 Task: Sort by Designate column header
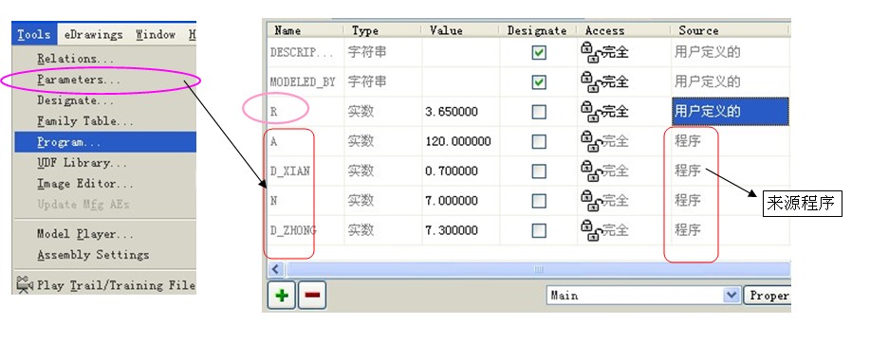tap(538, 30)
